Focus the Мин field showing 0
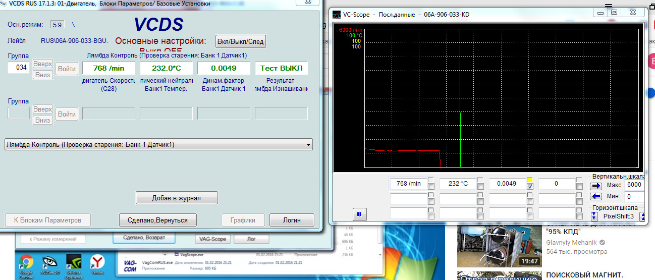Screen dimensions: 655x280 634,196
